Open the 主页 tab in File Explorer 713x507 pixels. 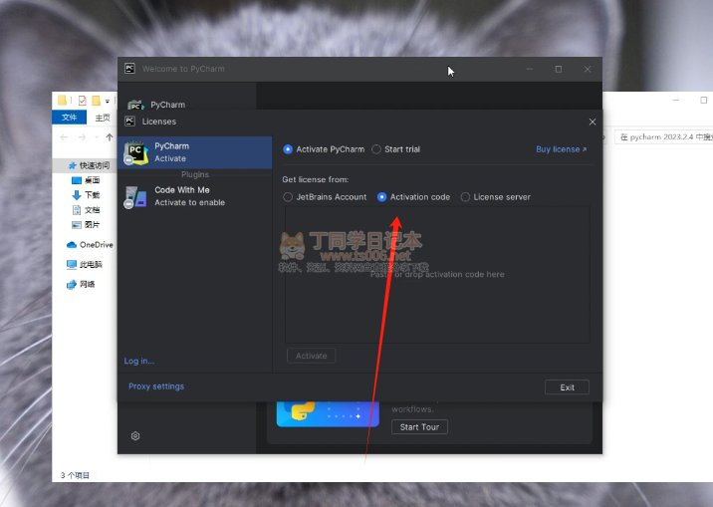click(x=103, y=118)
